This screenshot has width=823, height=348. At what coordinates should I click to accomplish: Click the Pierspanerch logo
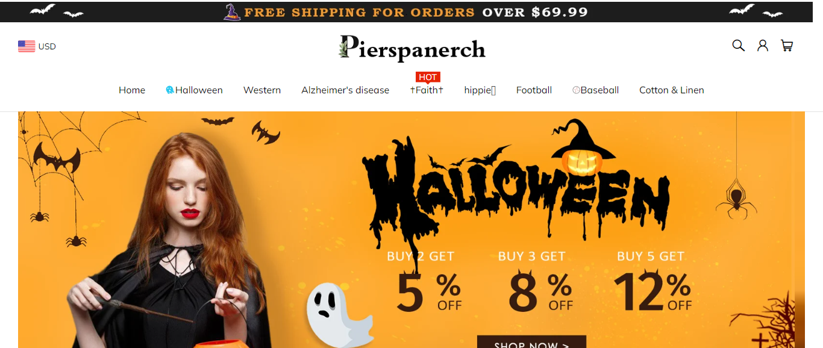tap(412, 48)
